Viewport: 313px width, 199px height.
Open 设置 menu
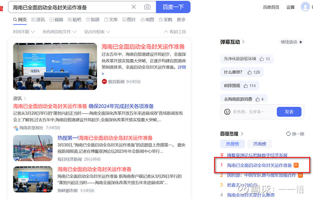tap(290, 7)
